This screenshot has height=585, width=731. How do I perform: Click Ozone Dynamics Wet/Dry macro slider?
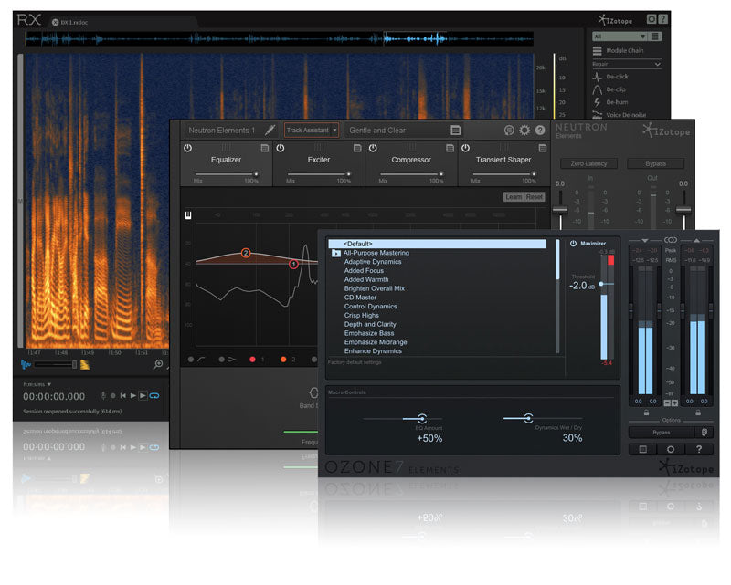pos(528,418)
